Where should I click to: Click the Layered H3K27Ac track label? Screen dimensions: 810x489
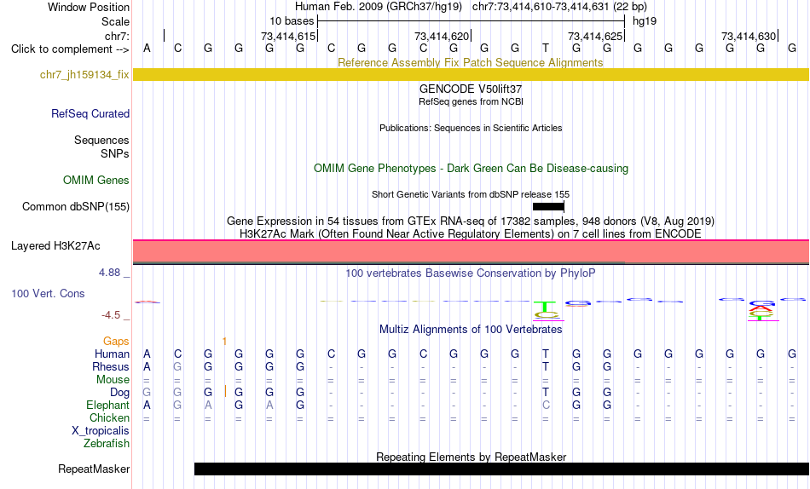pos(55,246)
